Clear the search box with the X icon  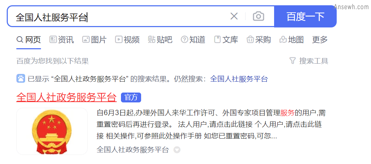pos(234,16)
